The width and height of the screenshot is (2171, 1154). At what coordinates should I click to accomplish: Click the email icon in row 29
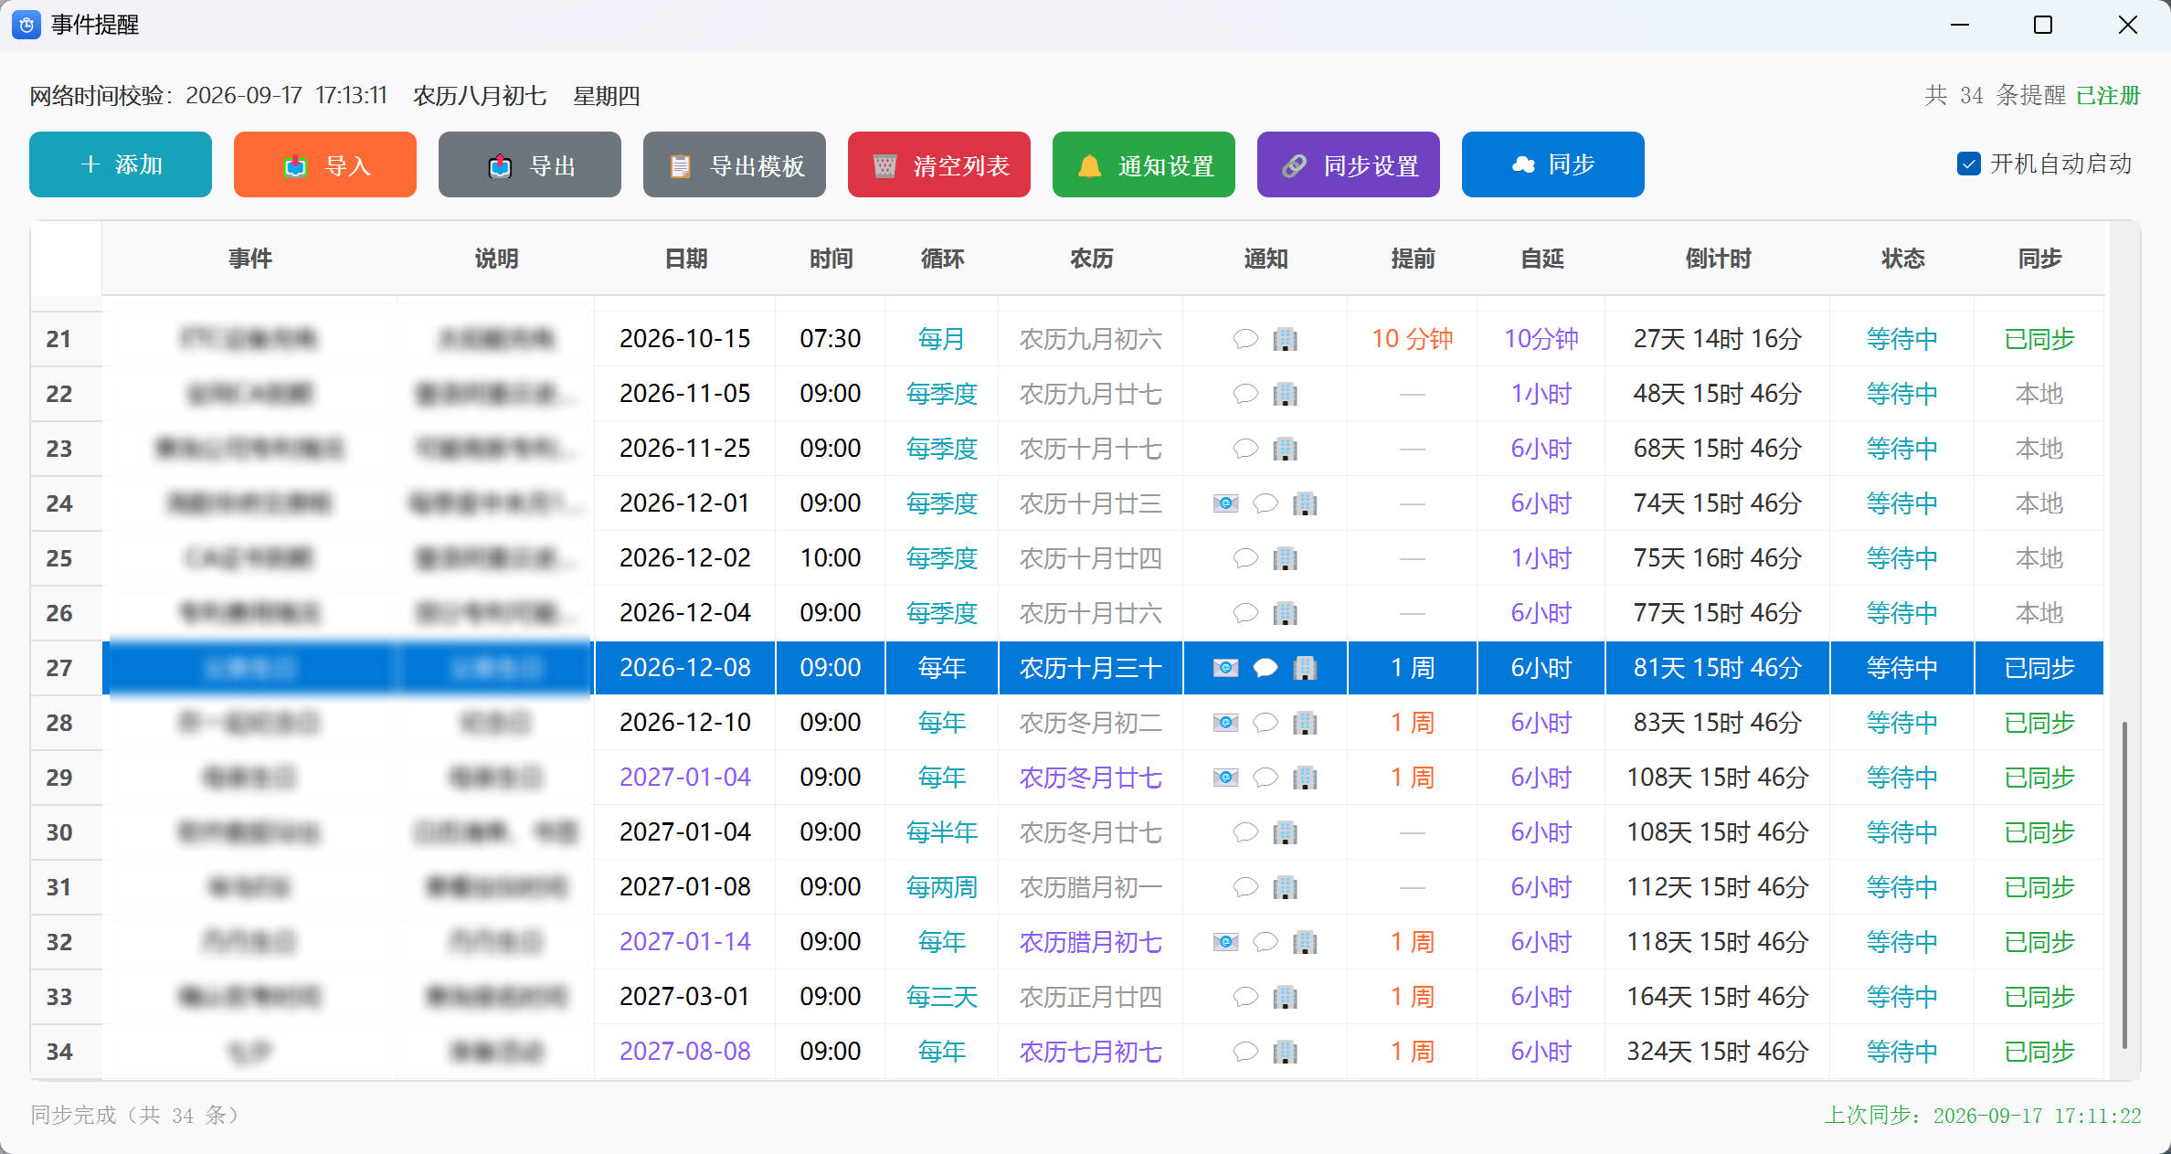coord(1225,778)
